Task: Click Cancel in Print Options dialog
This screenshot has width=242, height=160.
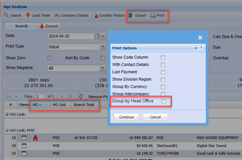Action: pyautogui.click(x=155, y=117)
